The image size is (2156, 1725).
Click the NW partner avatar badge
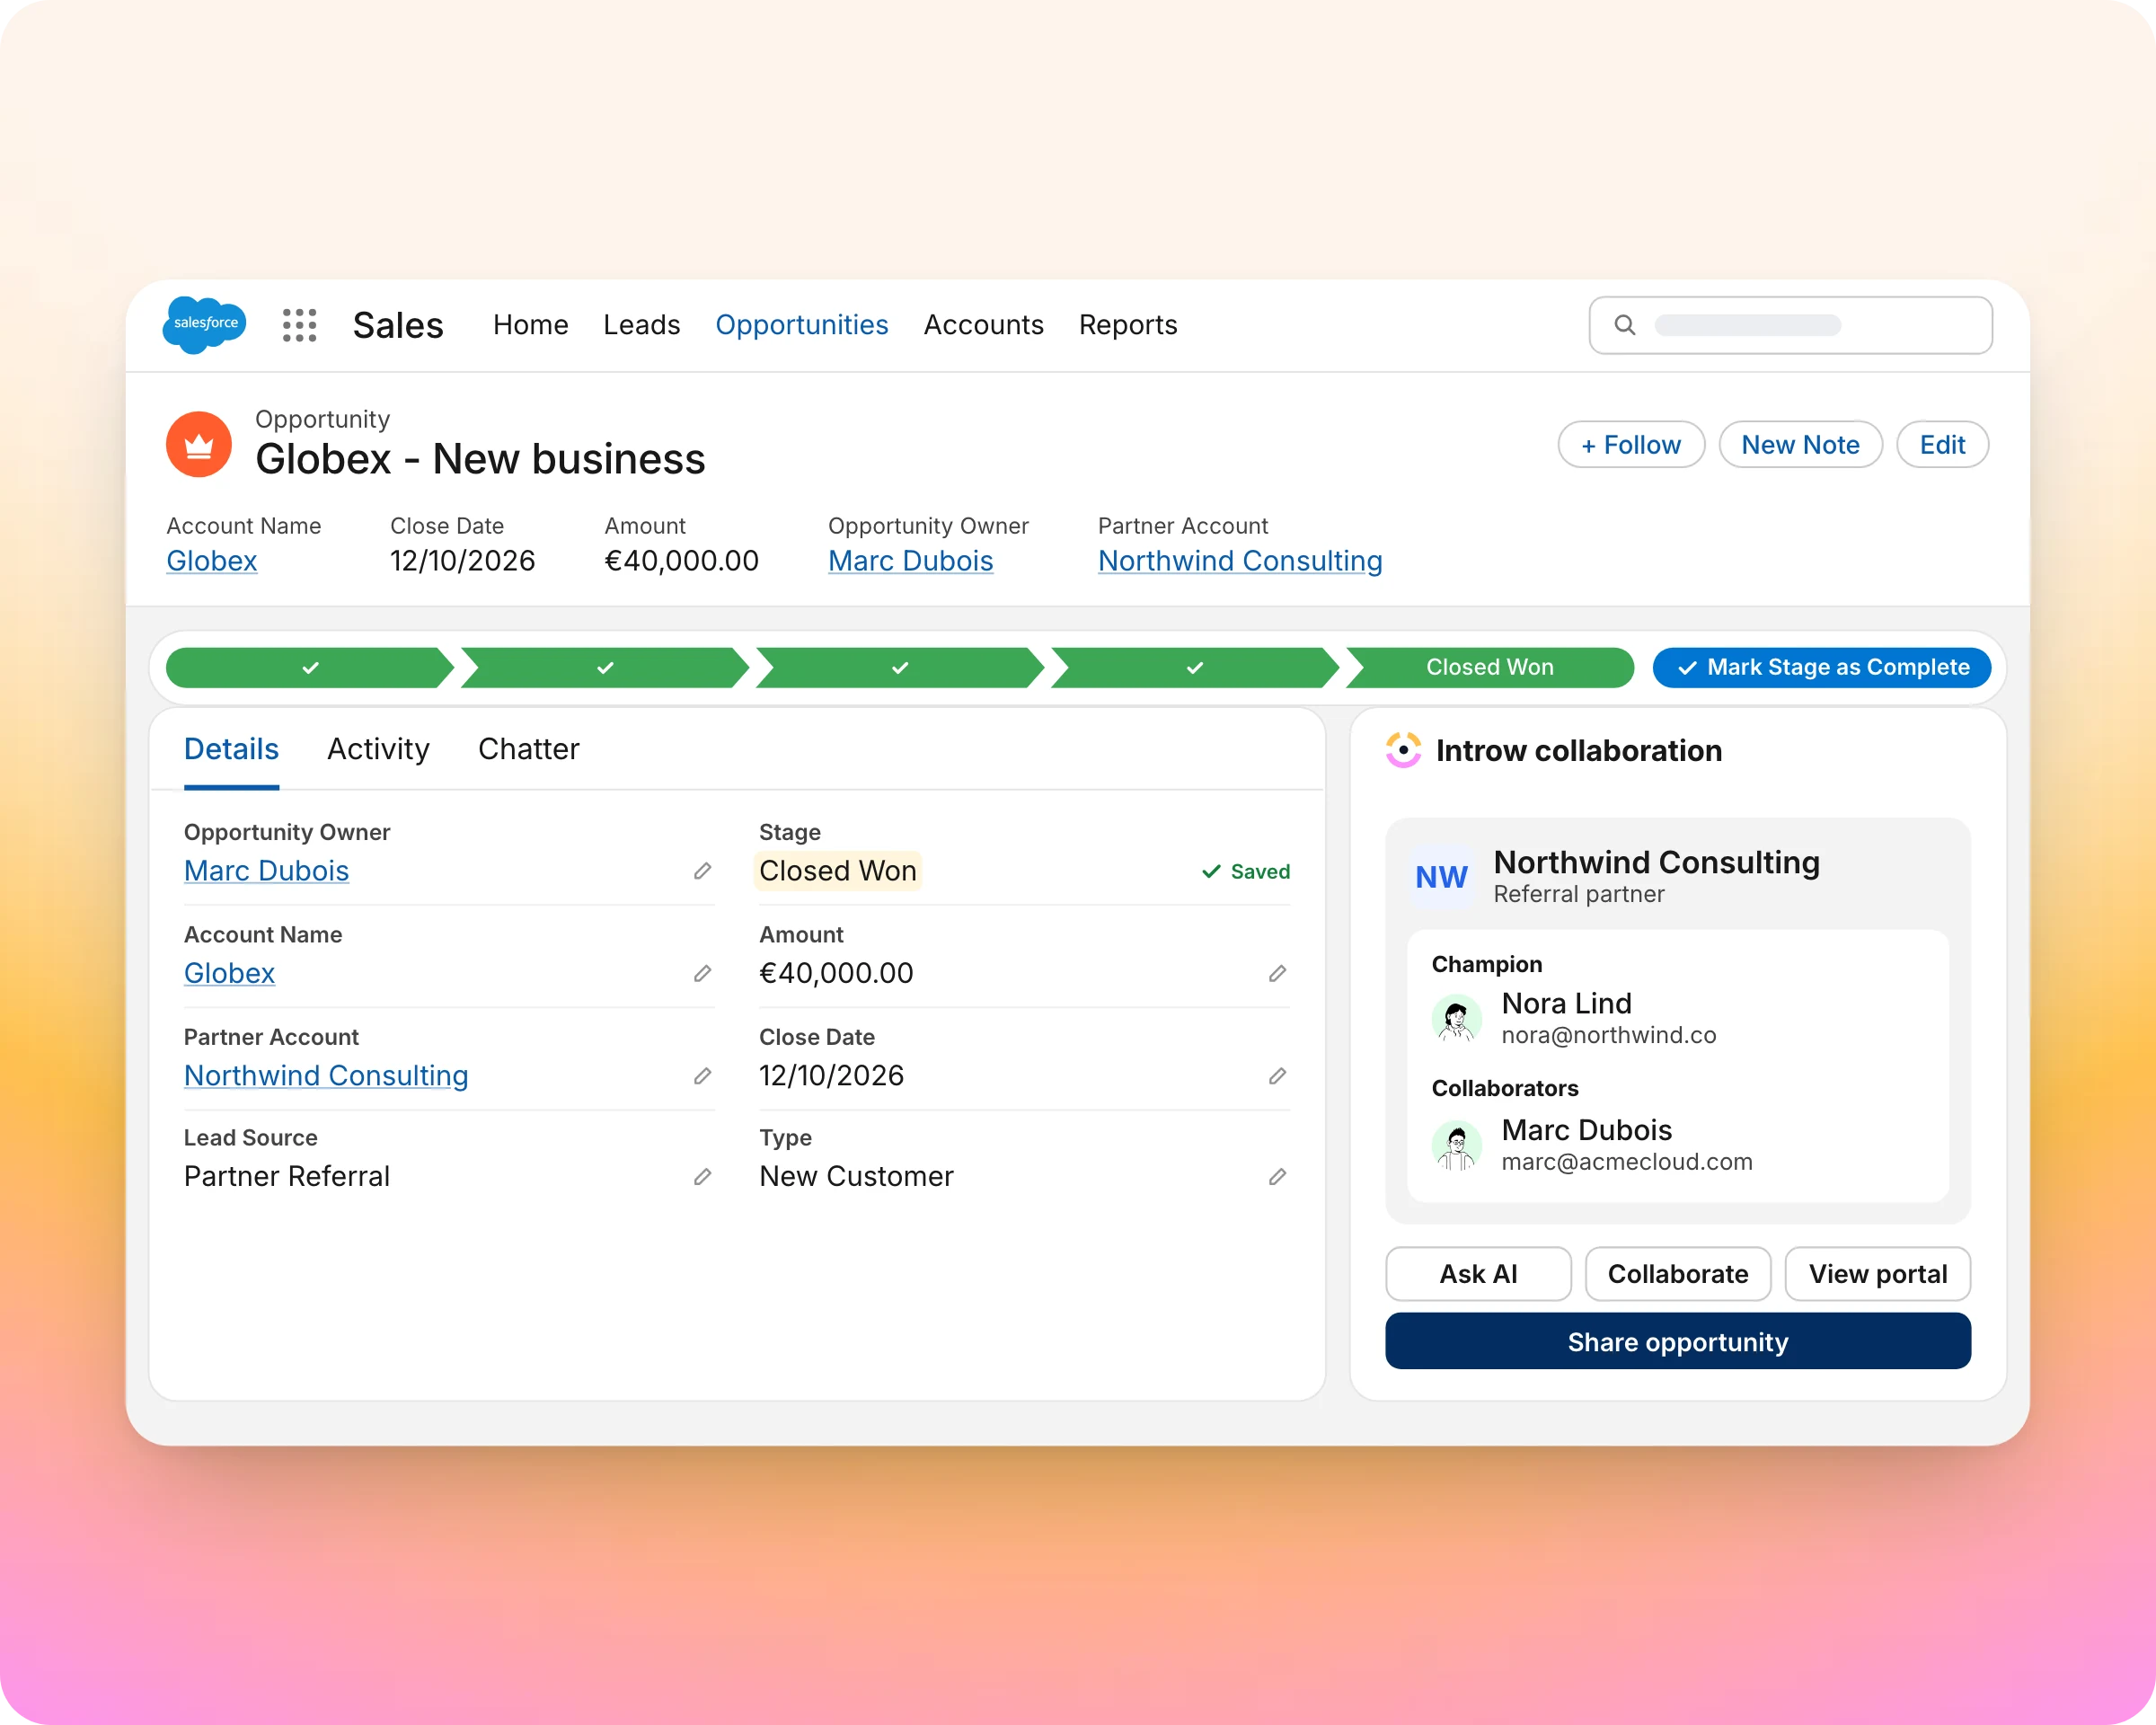click(1441, 877)
